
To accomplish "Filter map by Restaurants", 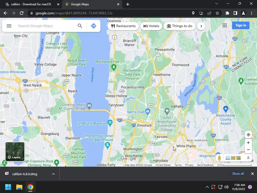I will point(123,26).
